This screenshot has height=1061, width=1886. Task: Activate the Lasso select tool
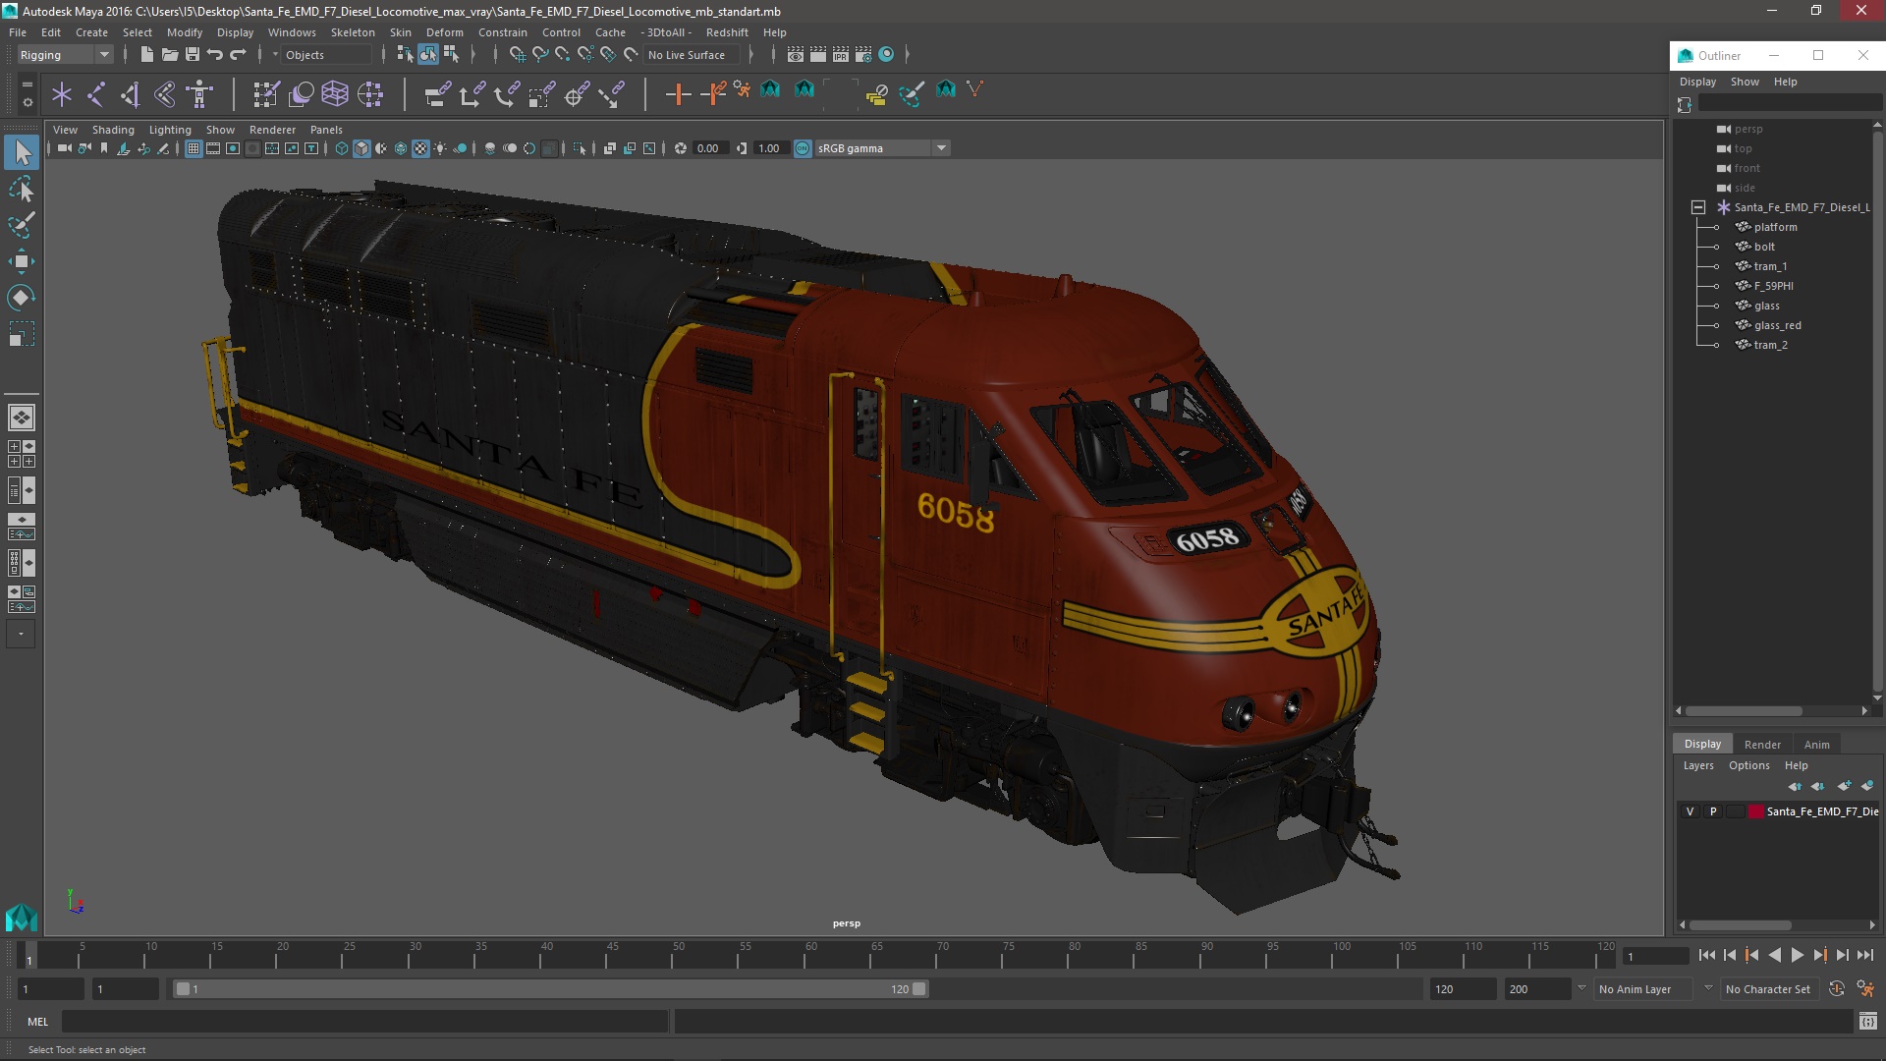coord(22,189)
